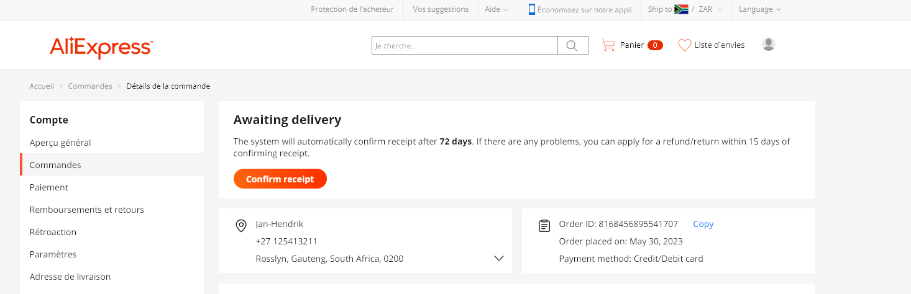Open the ZAR currency dropdown
Image resolution: width=911 pixels, height=294 pixels.
711,9
